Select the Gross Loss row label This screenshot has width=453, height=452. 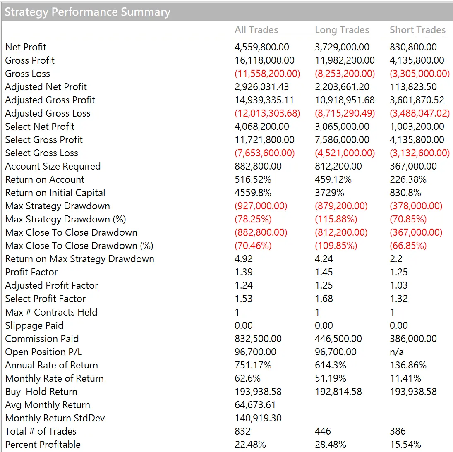(27, 74)
